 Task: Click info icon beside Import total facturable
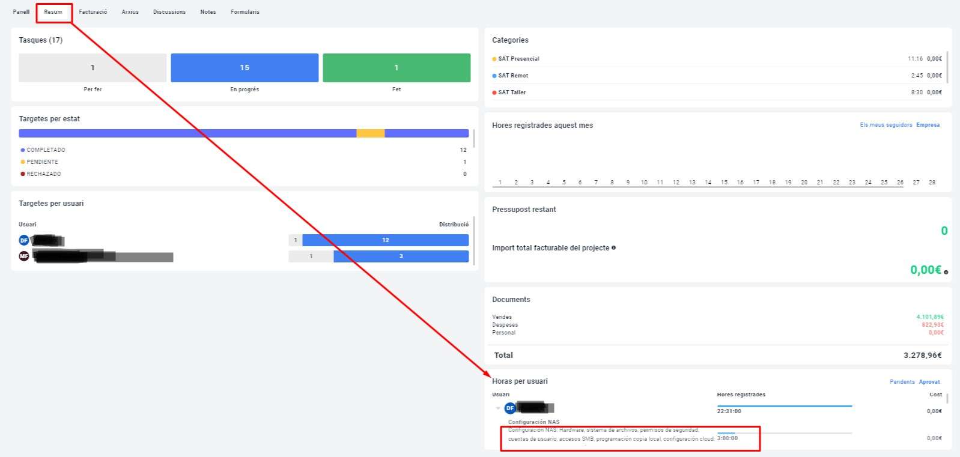pyautogui.click(x=613, y=248)
